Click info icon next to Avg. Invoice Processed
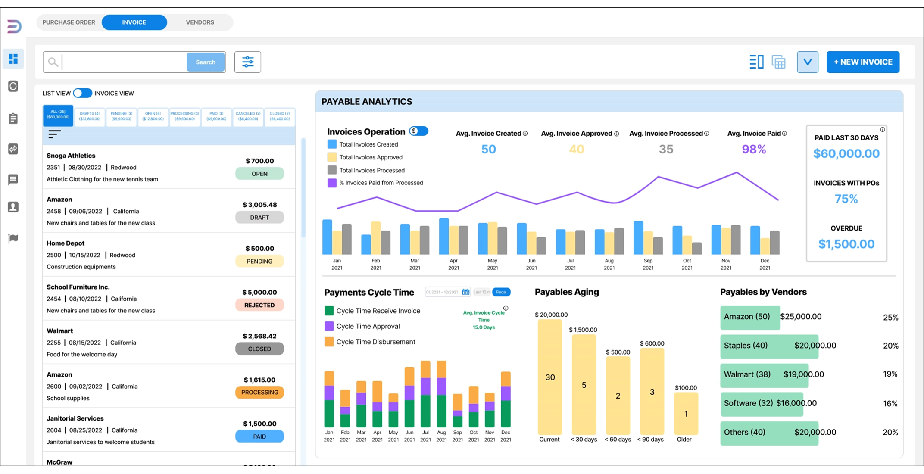The width and height of the screenshot is (924, 474). tap(707, 134)
